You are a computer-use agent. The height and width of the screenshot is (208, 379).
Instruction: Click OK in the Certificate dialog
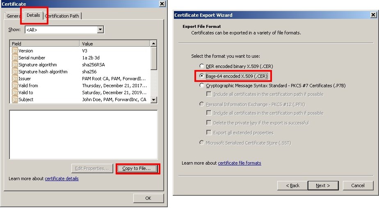click(148, 198)
